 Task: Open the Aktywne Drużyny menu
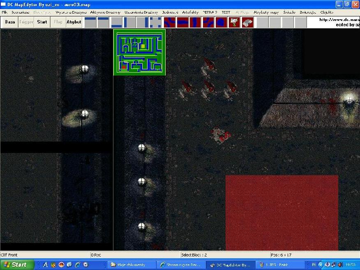[105, 12]
